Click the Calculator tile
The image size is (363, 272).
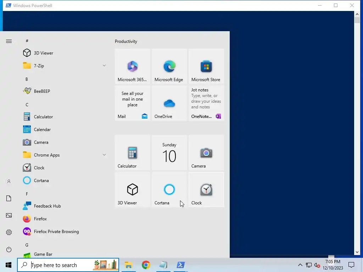tap(133, 153)
